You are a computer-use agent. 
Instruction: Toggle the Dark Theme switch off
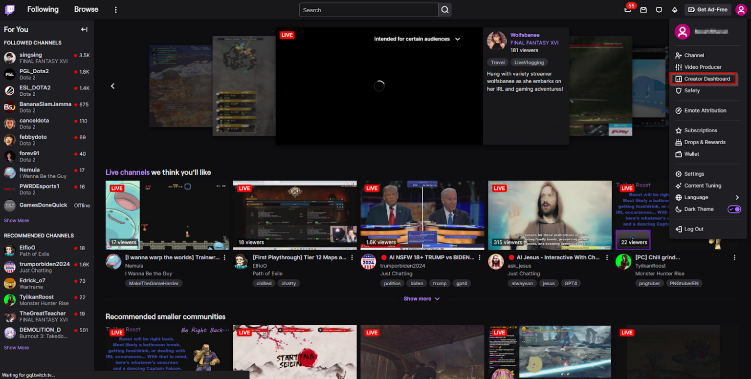pos(734,209)
